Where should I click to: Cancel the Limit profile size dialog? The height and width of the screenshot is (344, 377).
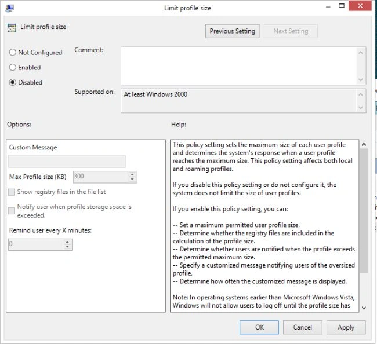302,327
